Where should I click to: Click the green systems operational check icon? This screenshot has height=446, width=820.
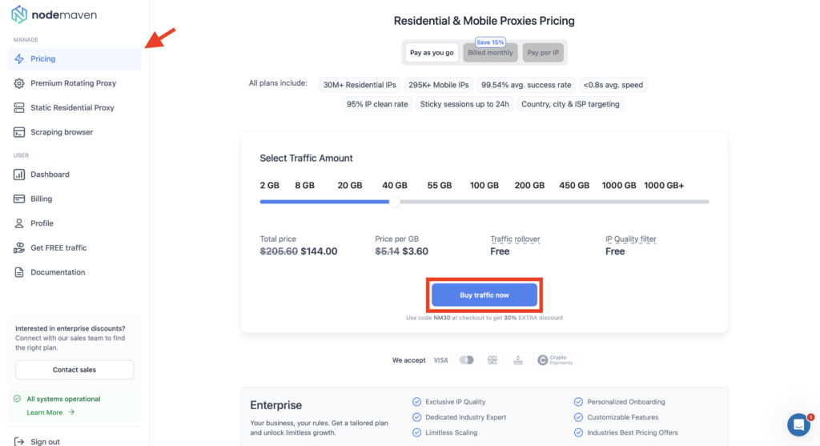pyautogui.click(x=18, y=399)
